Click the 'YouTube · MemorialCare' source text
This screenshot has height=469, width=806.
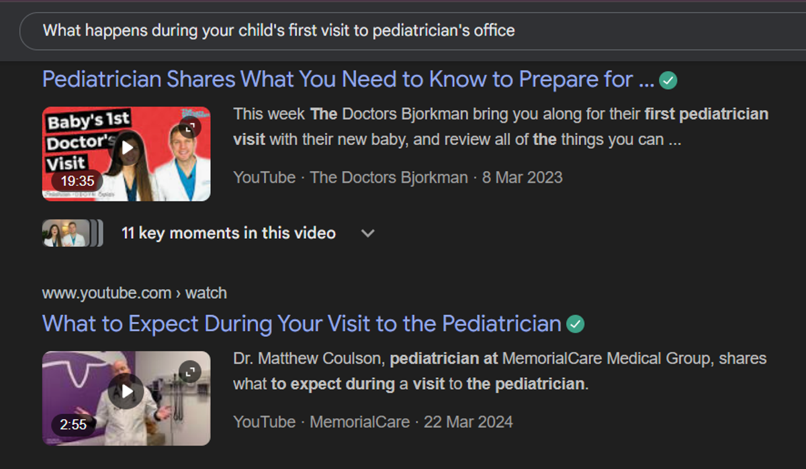pyautogui.click(x=322, y=422)
